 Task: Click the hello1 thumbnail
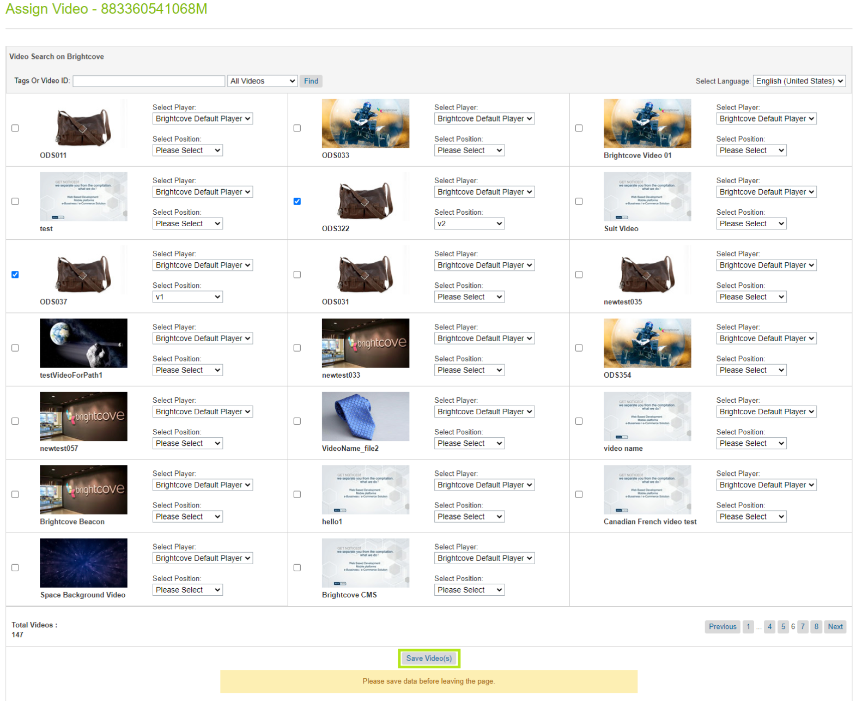(x=366, y=490)
